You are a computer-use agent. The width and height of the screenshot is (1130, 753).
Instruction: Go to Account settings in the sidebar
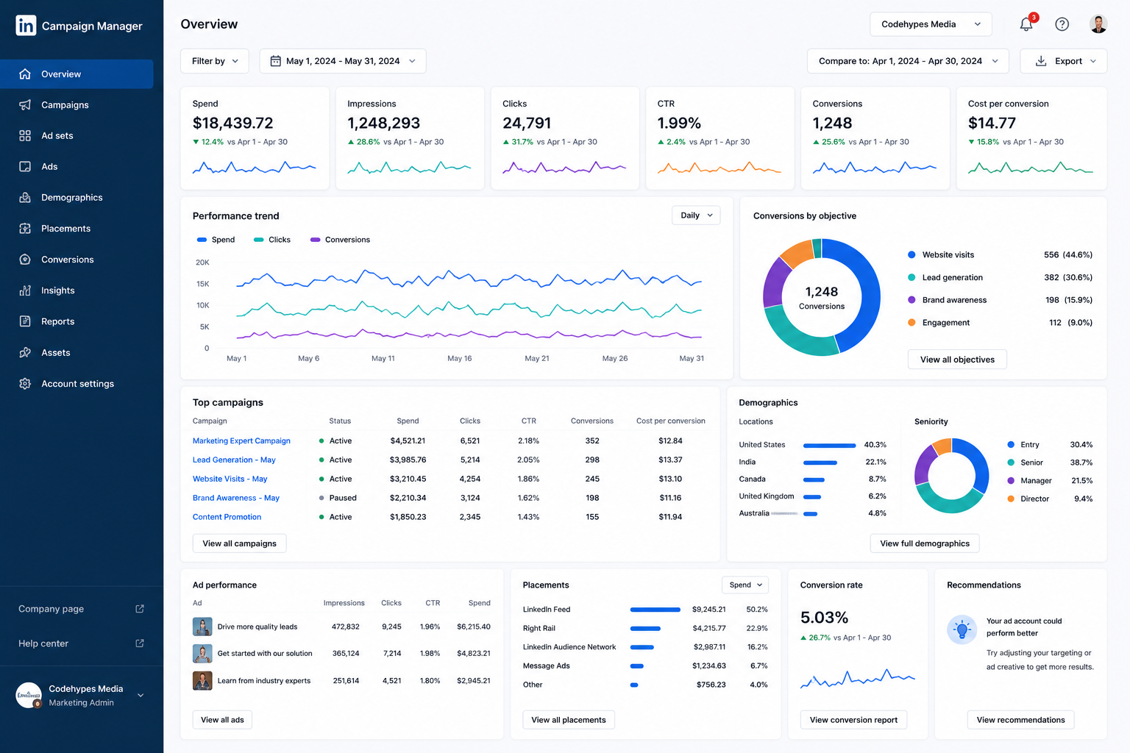point(77,384)
